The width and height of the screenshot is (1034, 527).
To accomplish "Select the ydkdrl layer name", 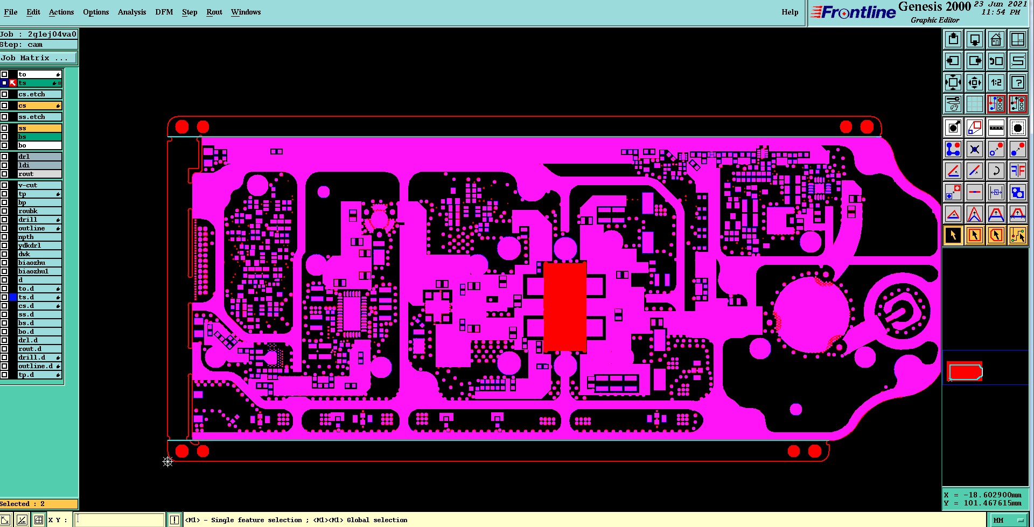I will [x=39, y=245].
